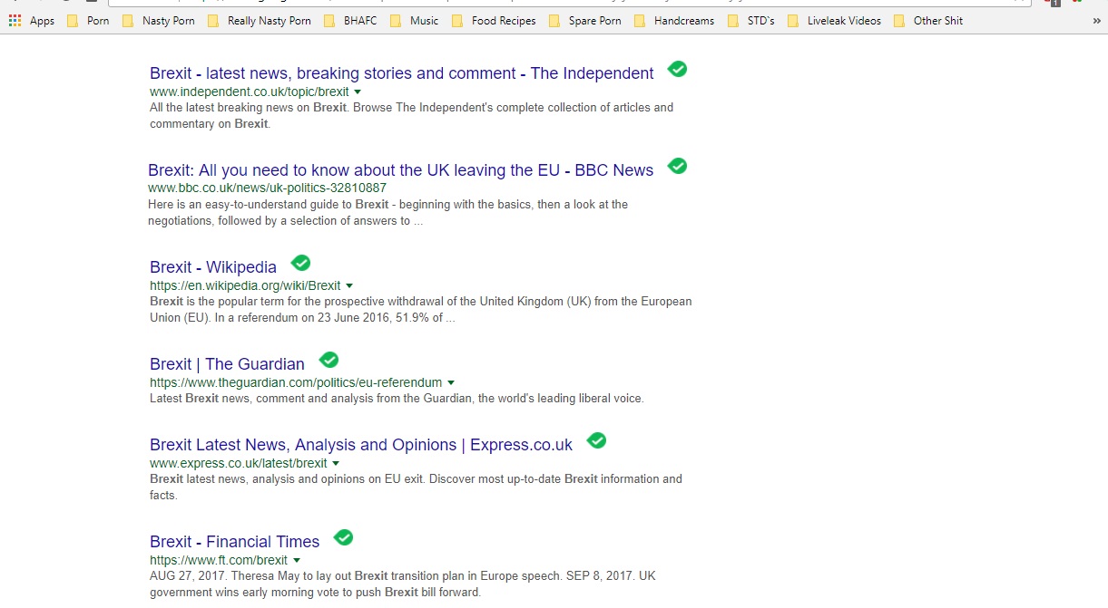Open the Music bookmark folder

click(415, 20)
